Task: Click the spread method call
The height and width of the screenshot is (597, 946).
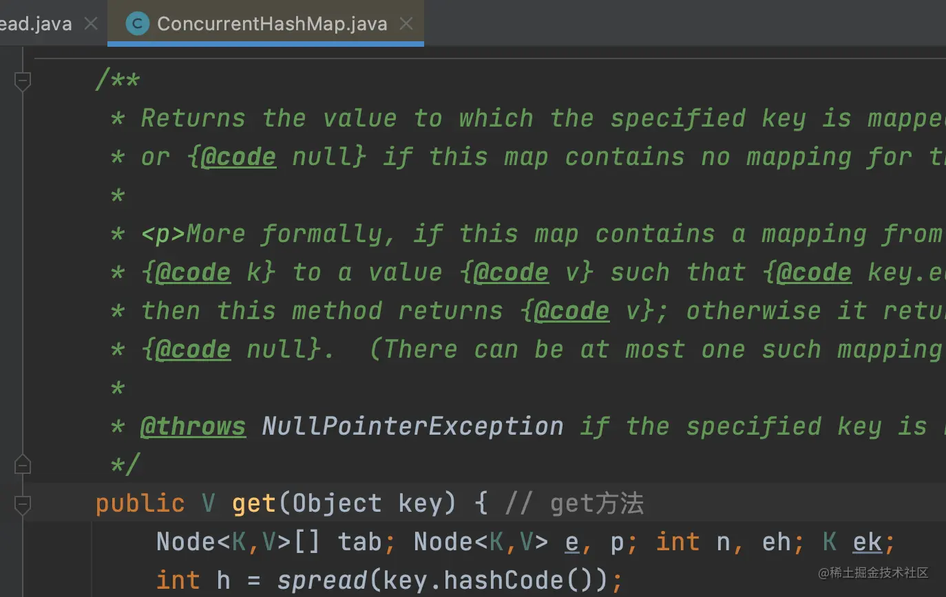Action: pyautogui.click(x=322, y=580)
